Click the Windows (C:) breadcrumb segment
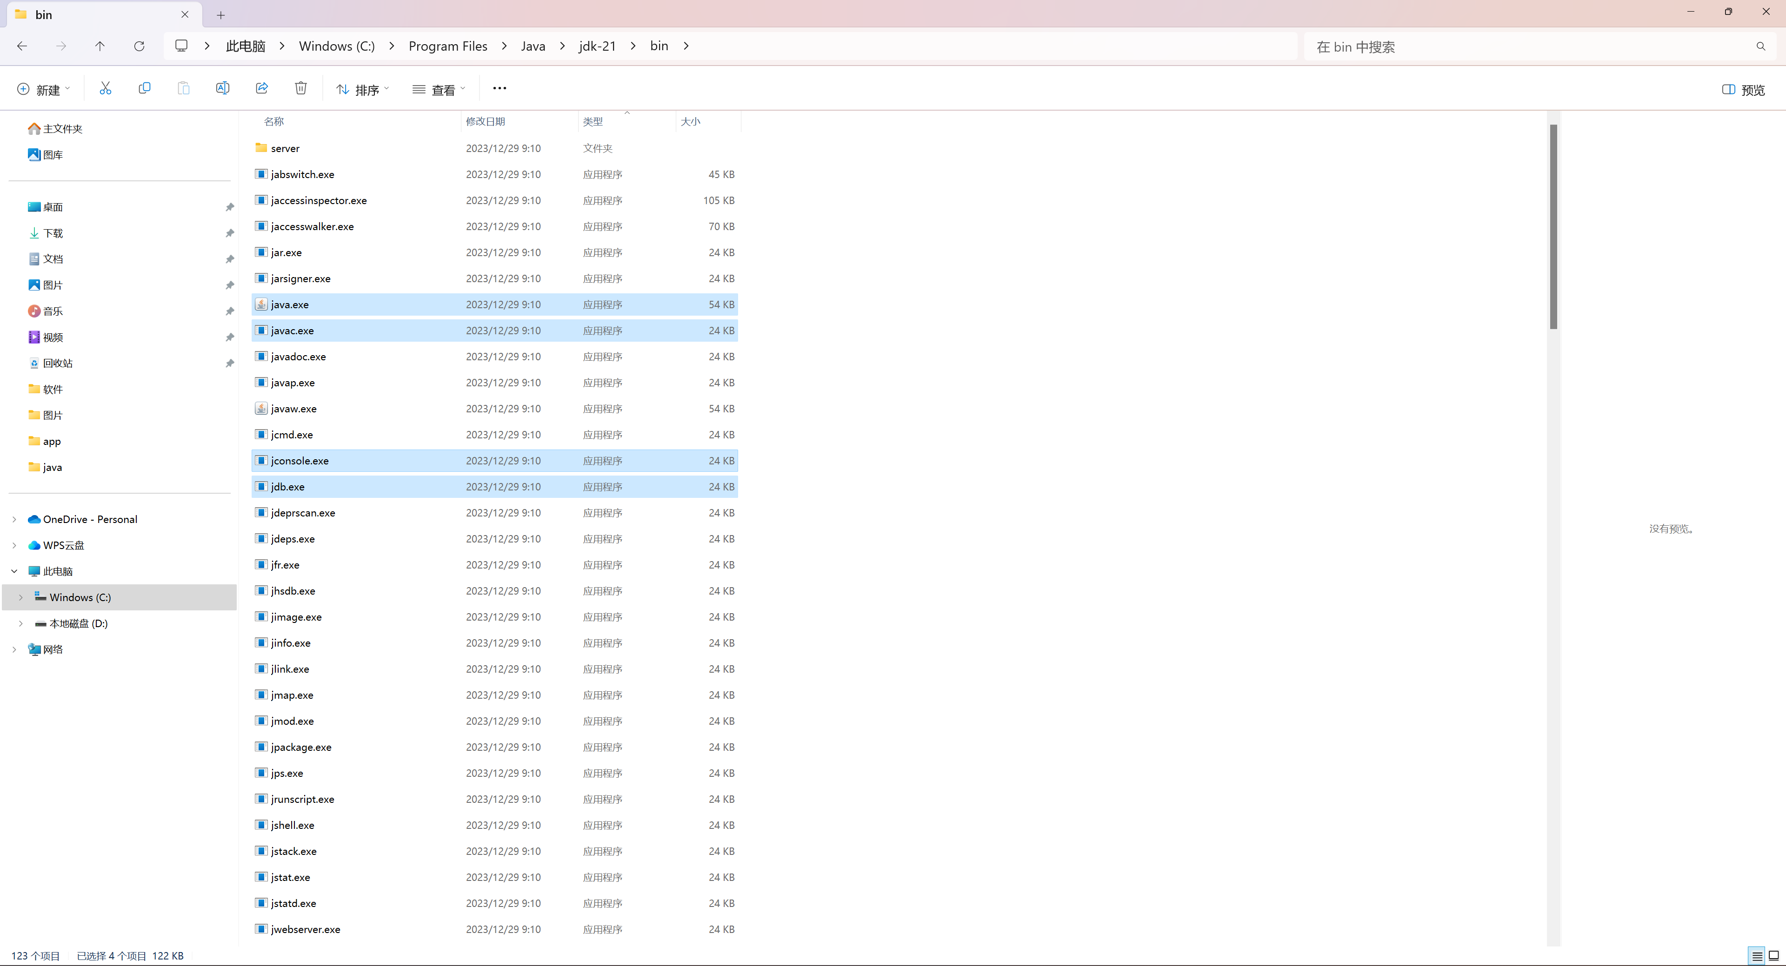The image size is (1786, 966). (337, 46)
